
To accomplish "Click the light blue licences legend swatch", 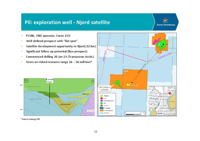I will click(x=101, y=113).
